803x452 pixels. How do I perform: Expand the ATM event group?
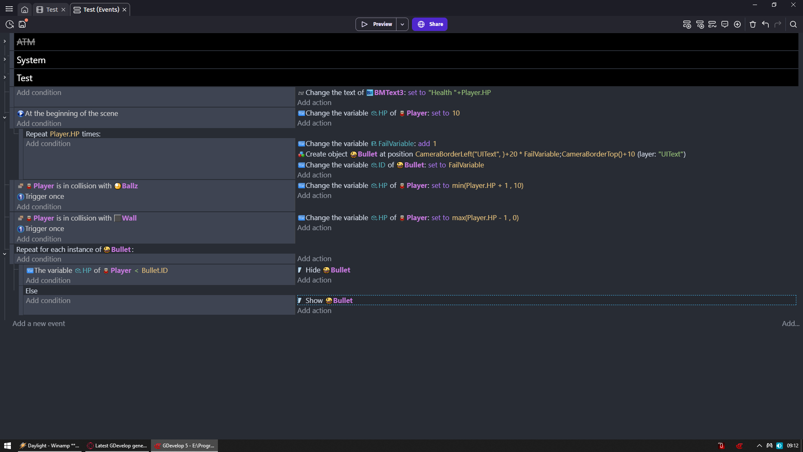pyautogui.click(x=5, y=41)
